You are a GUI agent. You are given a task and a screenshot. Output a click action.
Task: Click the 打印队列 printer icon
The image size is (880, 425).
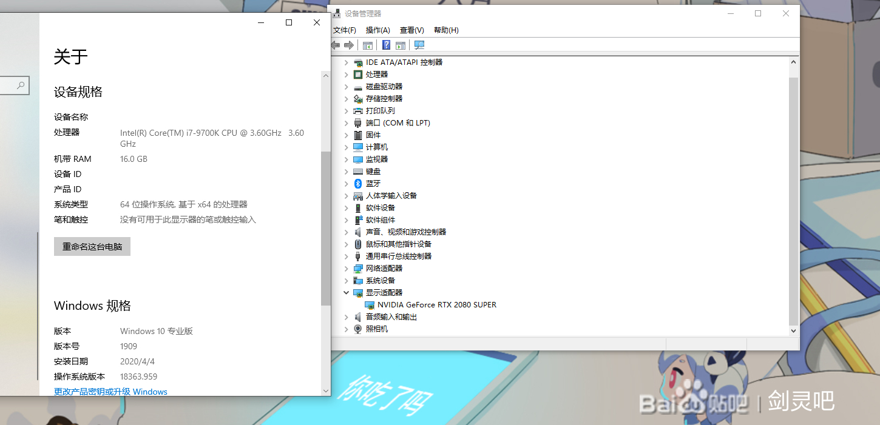[358, 111]
